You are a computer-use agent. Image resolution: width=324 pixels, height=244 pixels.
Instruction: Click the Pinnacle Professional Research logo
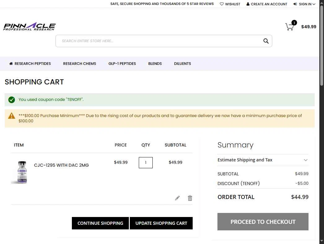tap(29, 26)
